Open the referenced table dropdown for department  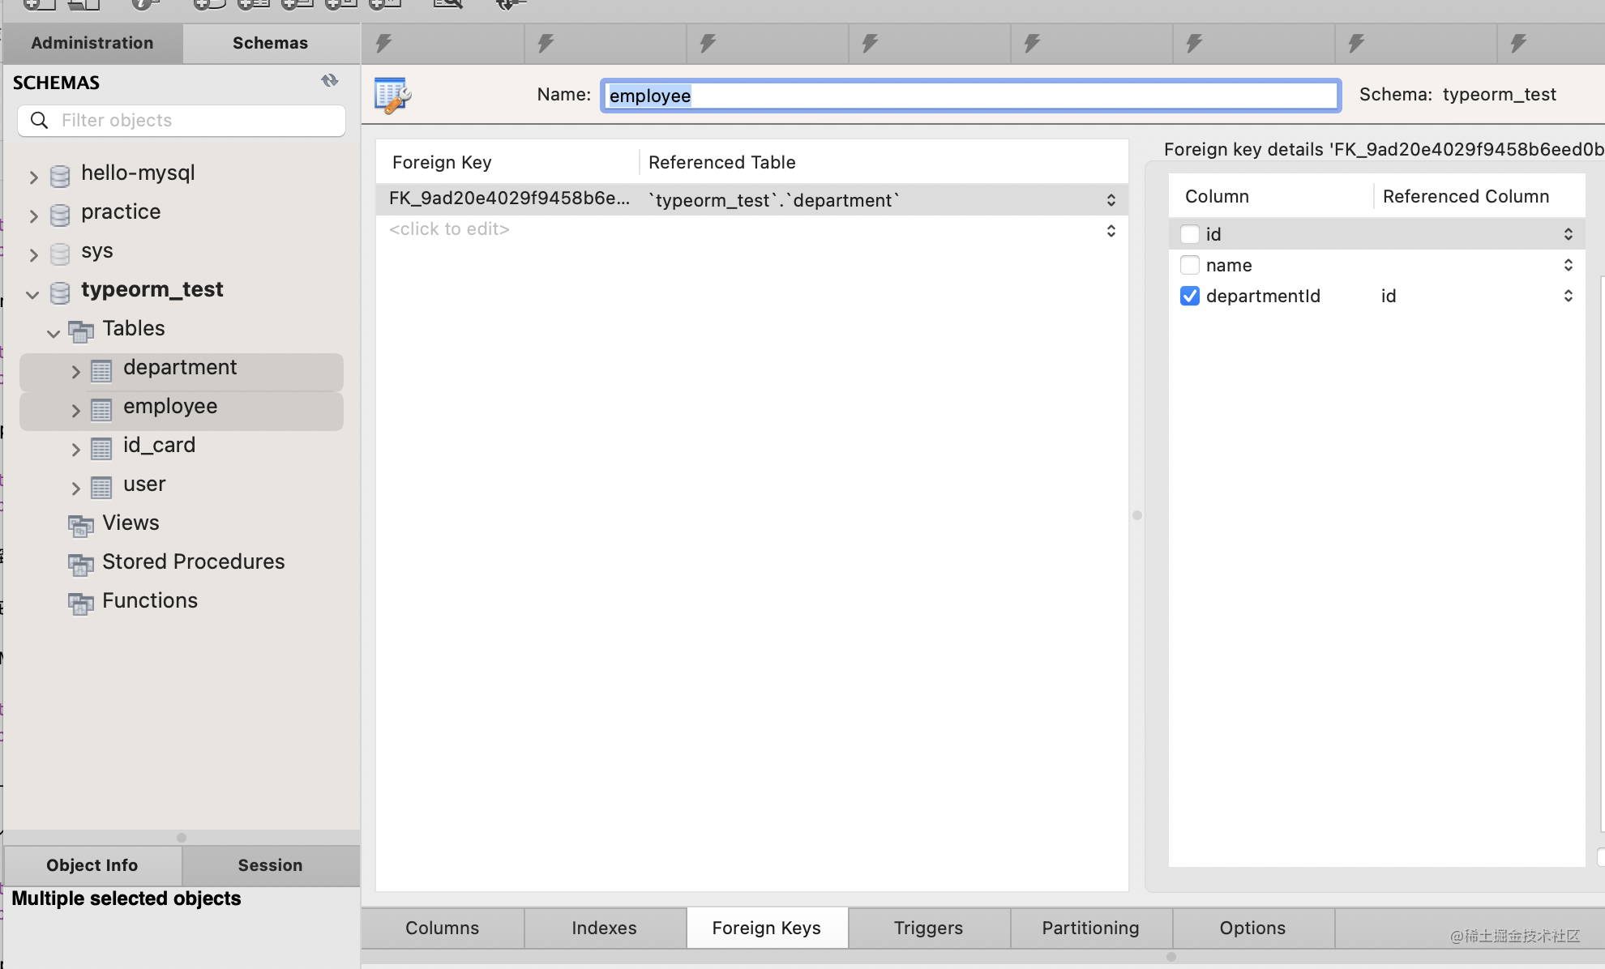click(x=1111, y=200)
